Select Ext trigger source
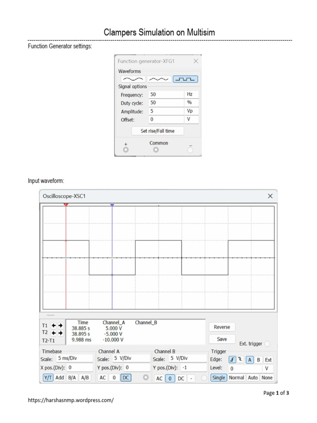Viewport: 317px width, 423px height. pos(268,360)
